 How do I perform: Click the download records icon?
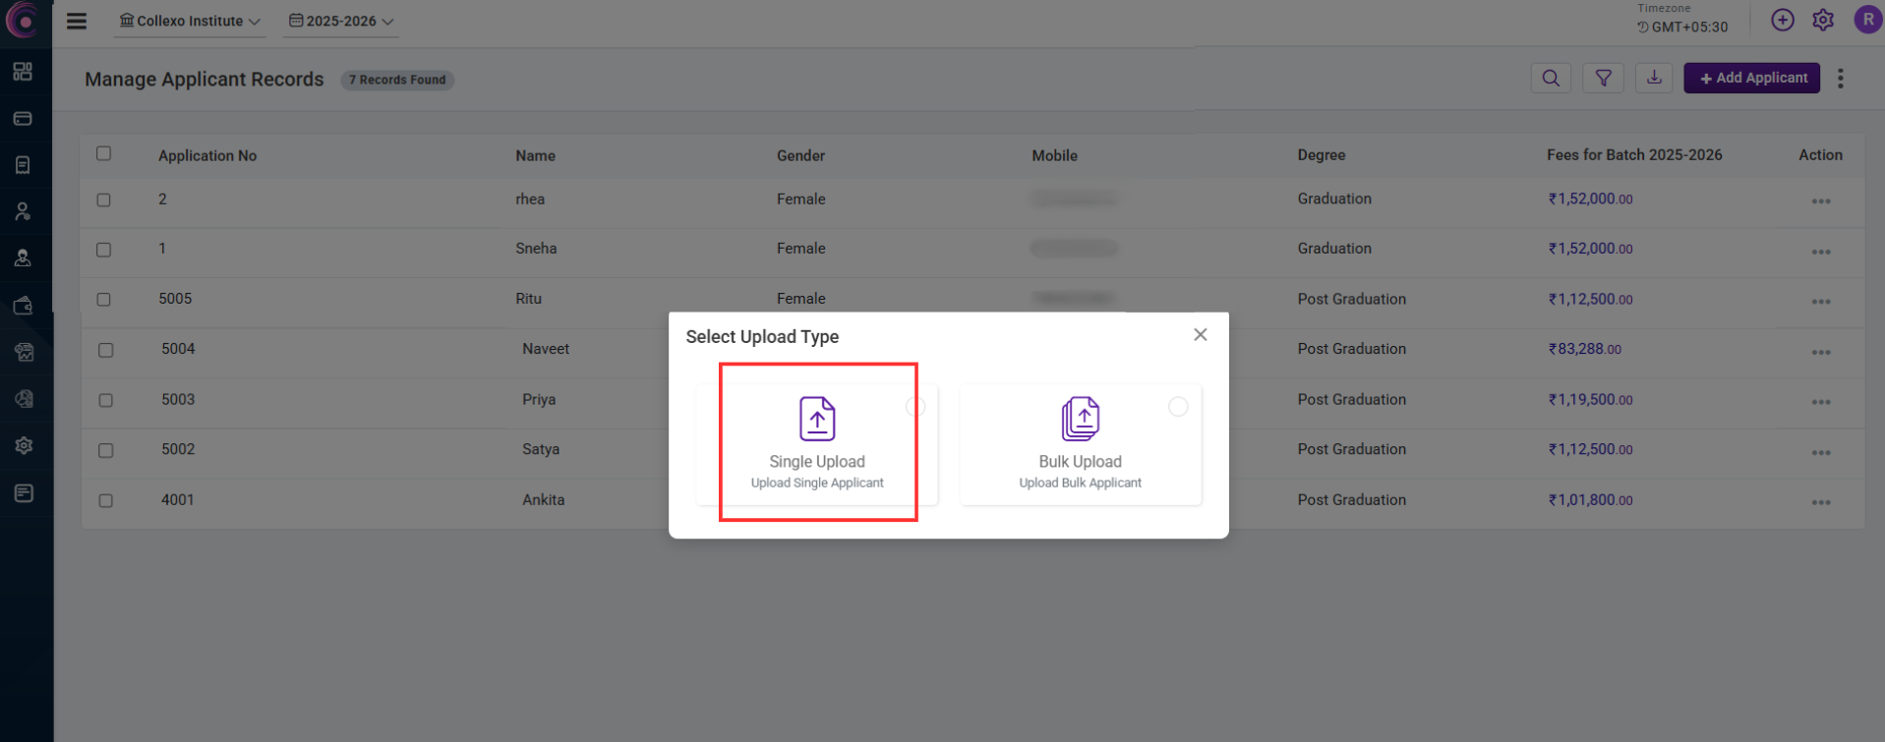(1654, 78)
